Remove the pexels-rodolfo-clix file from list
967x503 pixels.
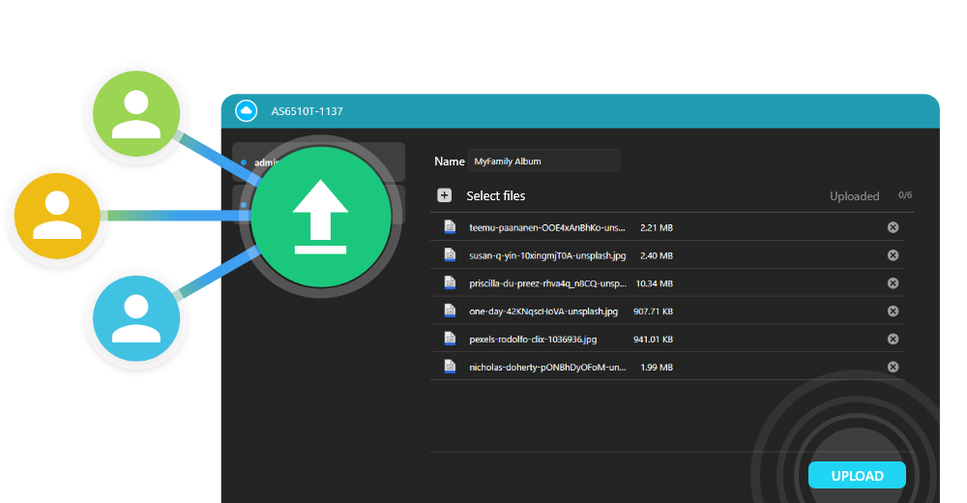(x=893, y=339)
